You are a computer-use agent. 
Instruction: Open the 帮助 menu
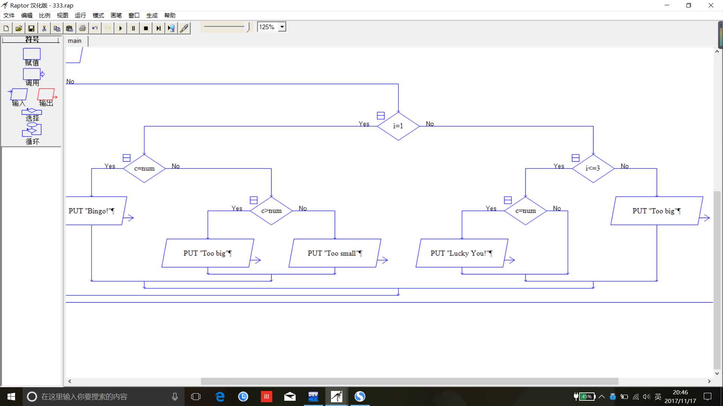point(170,15)
